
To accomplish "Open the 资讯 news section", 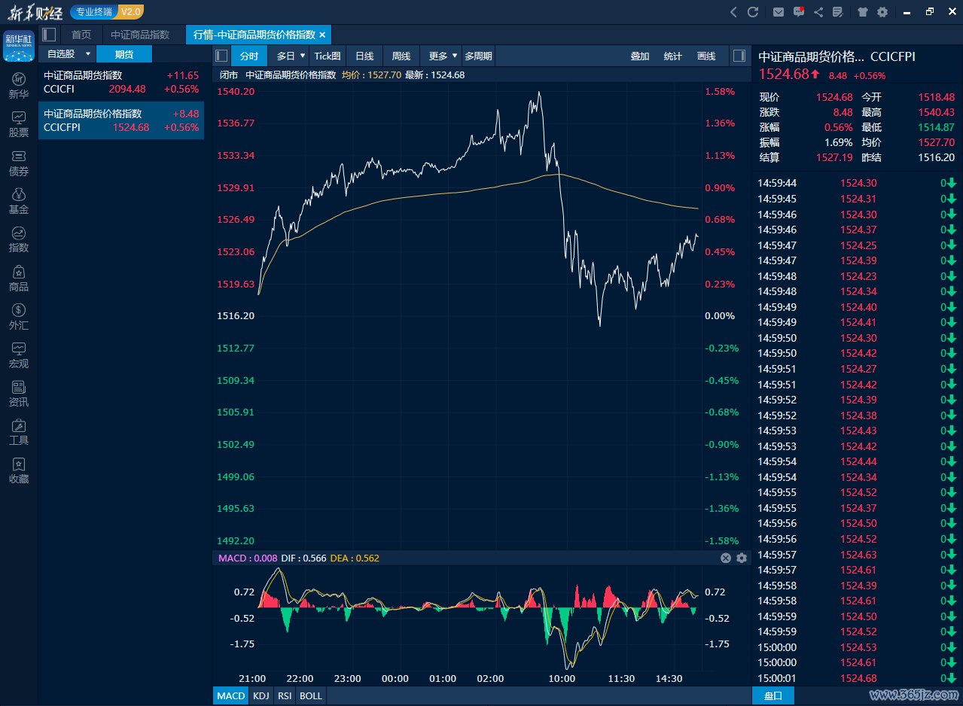I will pyautogui.click(x=19, y=394).
